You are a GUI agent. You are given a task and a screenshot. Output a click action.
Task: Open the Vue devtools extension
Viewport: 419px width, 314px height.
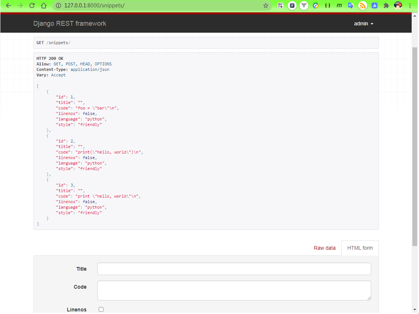tap(304, 6)
